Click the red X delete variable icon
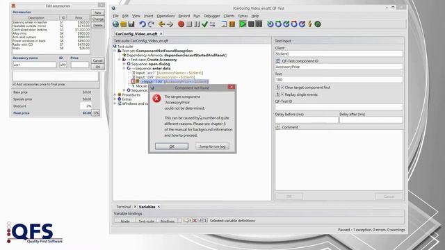The width and height of the screenshot is (445, 250). click(195, 220)
